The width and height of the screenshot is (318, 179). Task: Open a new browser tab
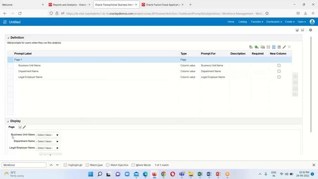pyautogui.click(x=190, y=4)
